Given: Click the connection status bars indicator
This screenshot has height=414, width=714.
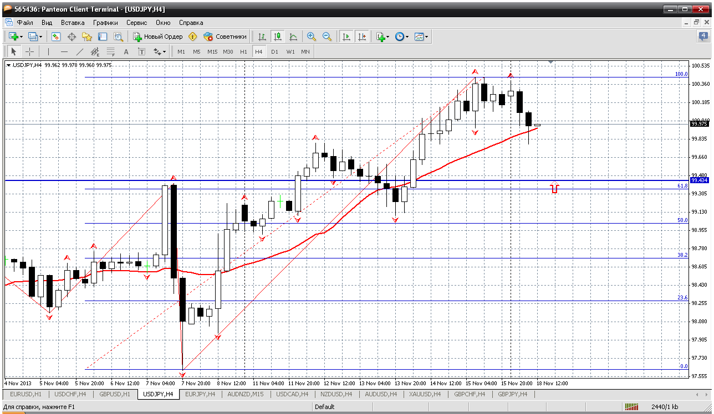Looking at the screenshot, I should (631, 407).
